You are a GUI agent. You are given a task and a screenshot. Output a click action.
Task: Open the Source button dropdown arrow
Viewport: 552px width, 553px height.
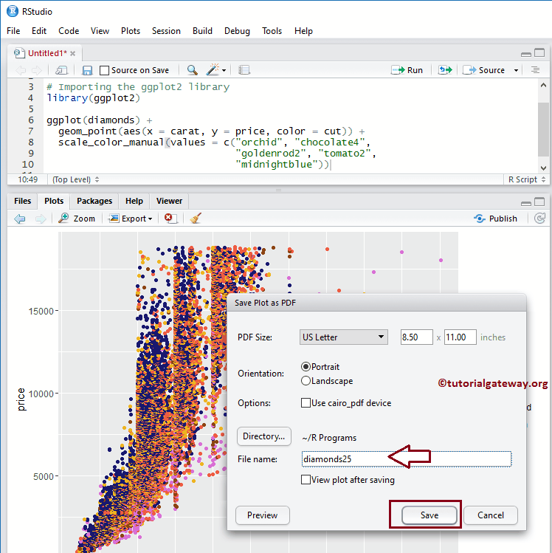coord(517,70)
